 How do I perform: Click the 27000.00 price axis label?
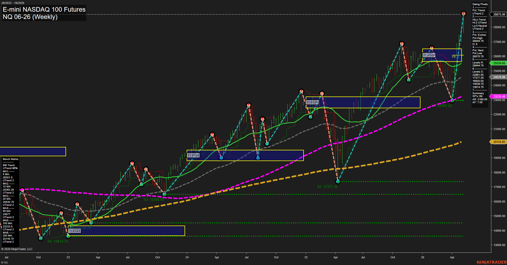[x=499, y=42]
